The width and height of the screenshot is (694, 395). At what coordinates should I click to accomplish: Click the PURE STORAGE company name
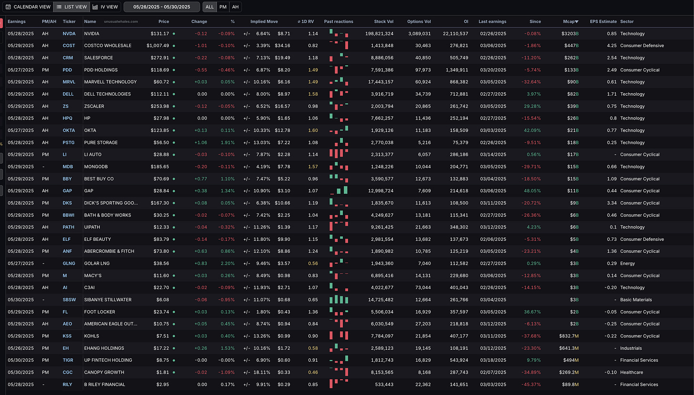pos(101,142)
